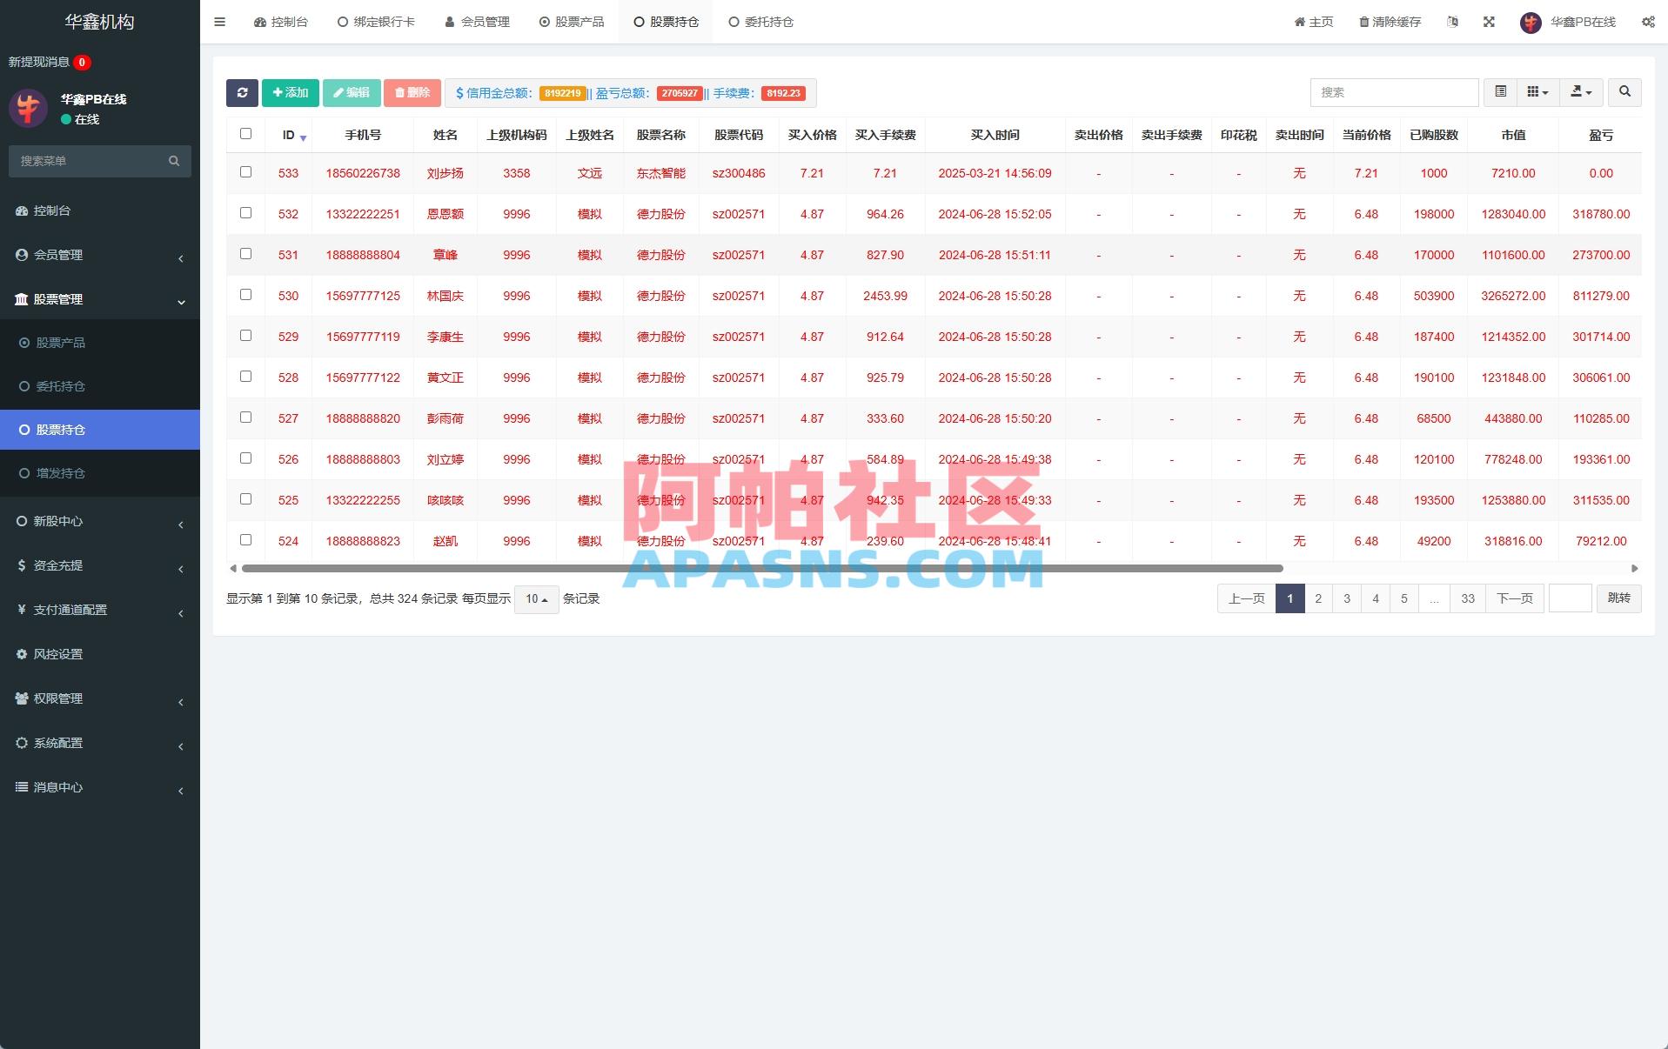Check the select-all checkbox in the table header

(245, 134)
